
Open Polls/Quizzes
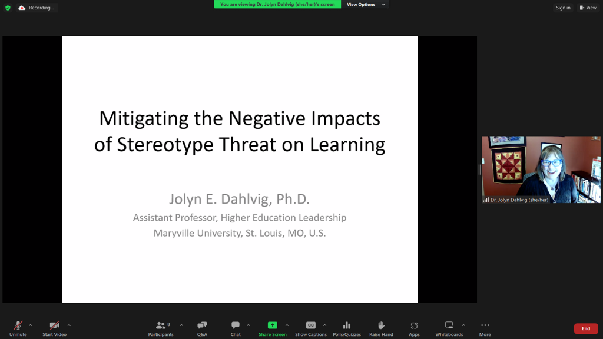point(346,328)
